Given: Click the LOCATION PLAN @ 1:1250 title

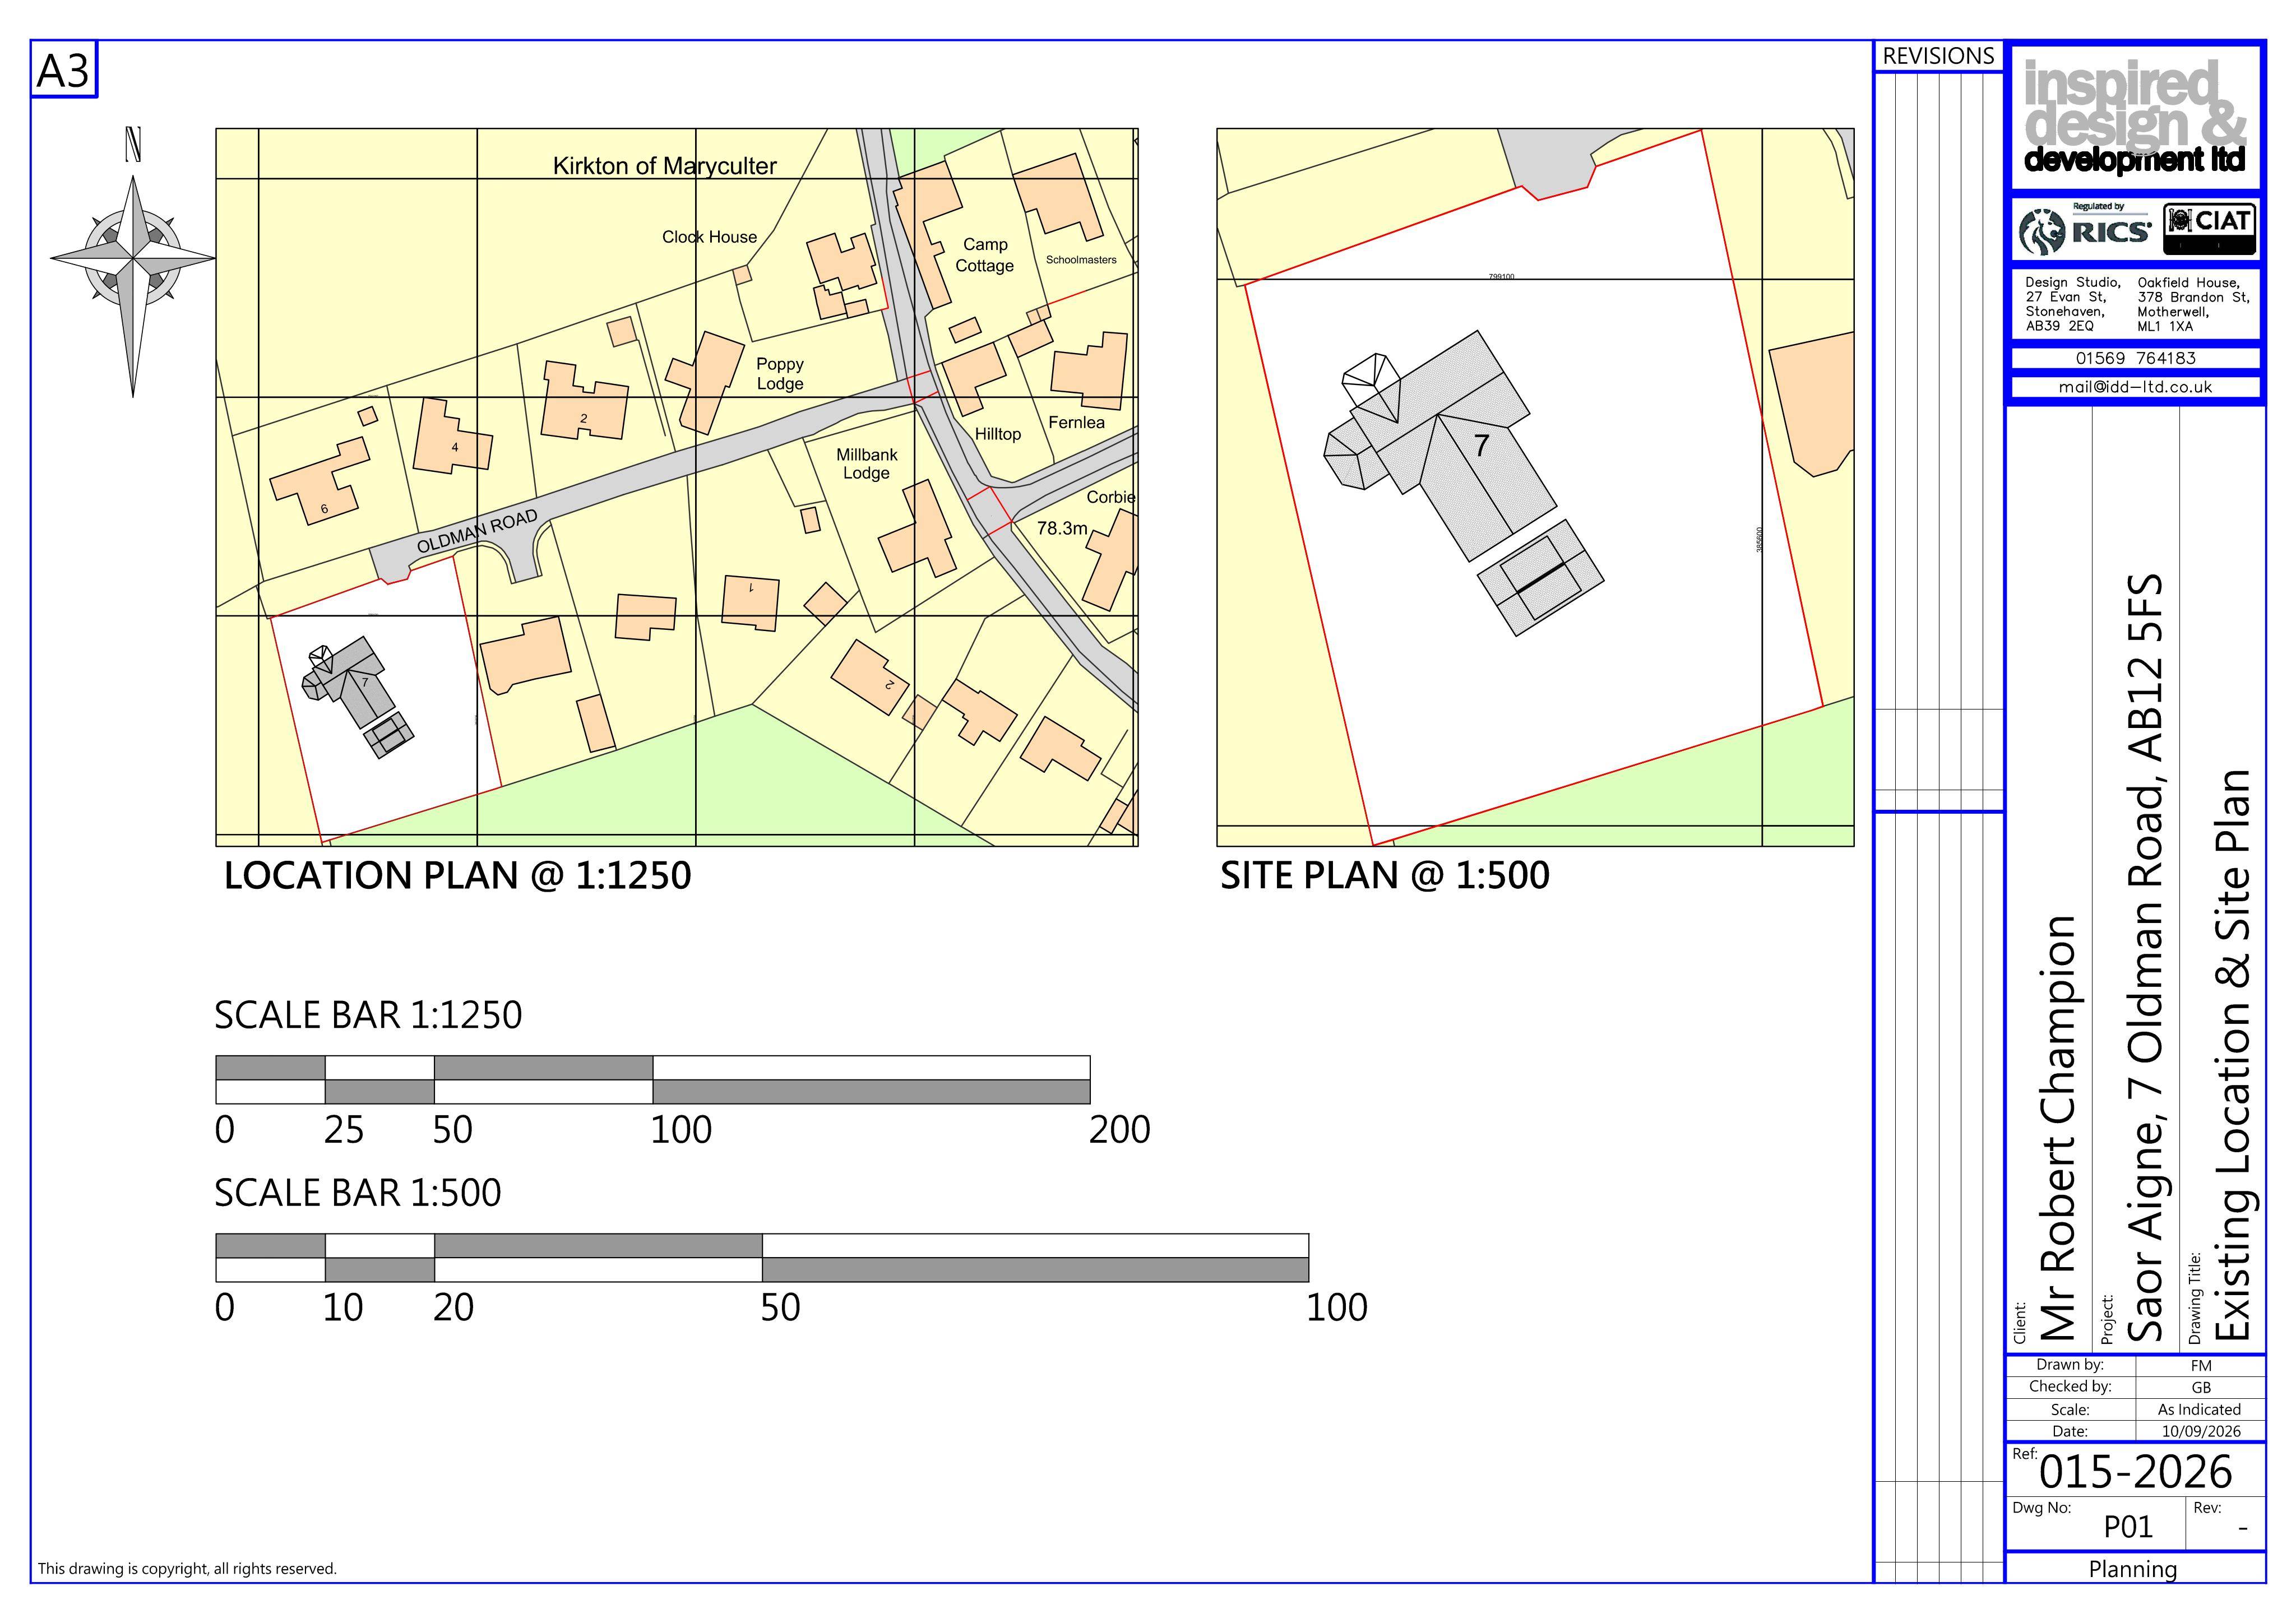Looking at the screenshot, I should pos(457,876).
